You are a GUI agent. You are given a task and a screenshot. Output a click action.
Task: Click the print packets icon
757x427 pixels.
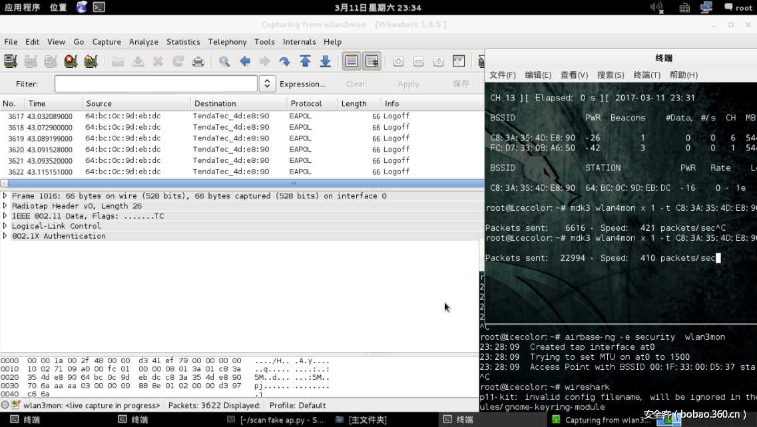(198, 62)
